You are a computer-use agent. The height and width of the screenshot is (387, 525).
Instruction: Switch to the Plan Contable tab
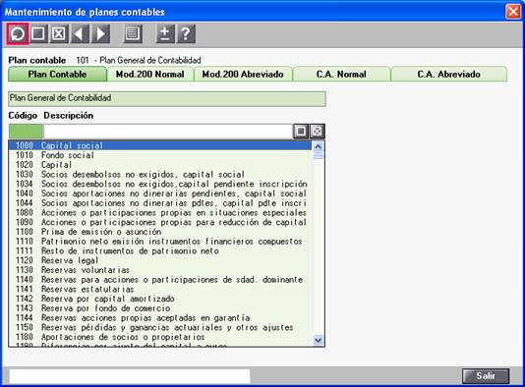[57, 75]
